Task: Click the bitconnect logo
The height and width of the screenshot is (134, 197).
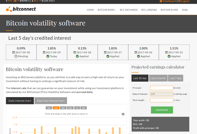Action: pos(21,9)
